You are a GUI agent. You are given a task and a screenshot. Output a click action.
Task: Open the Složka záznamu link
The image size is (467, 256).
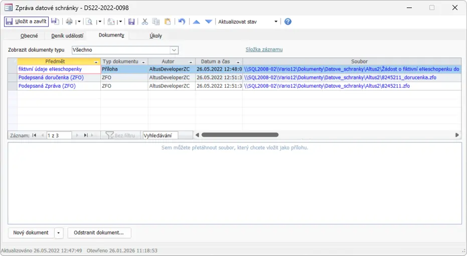click(x=264, y=50)
